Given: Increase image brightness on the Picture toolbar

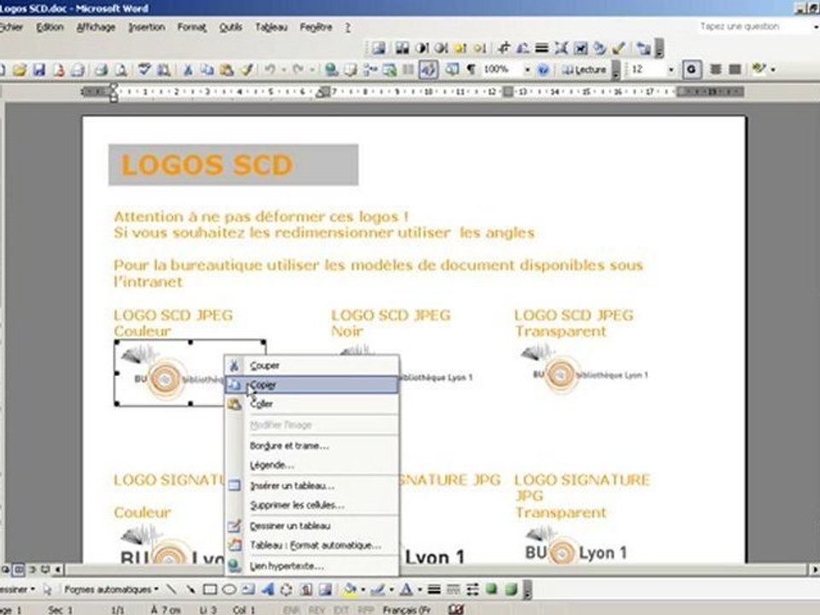Looking at the screenshot, I should pos(460,49).
